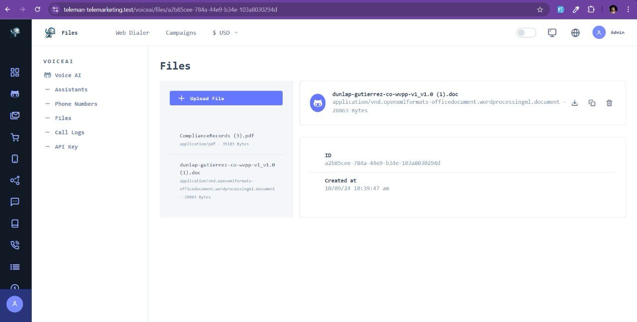Open the Campaigns section
Image resolution: width=637 pixels, height=322 pixels.
[x=181, y=32]
